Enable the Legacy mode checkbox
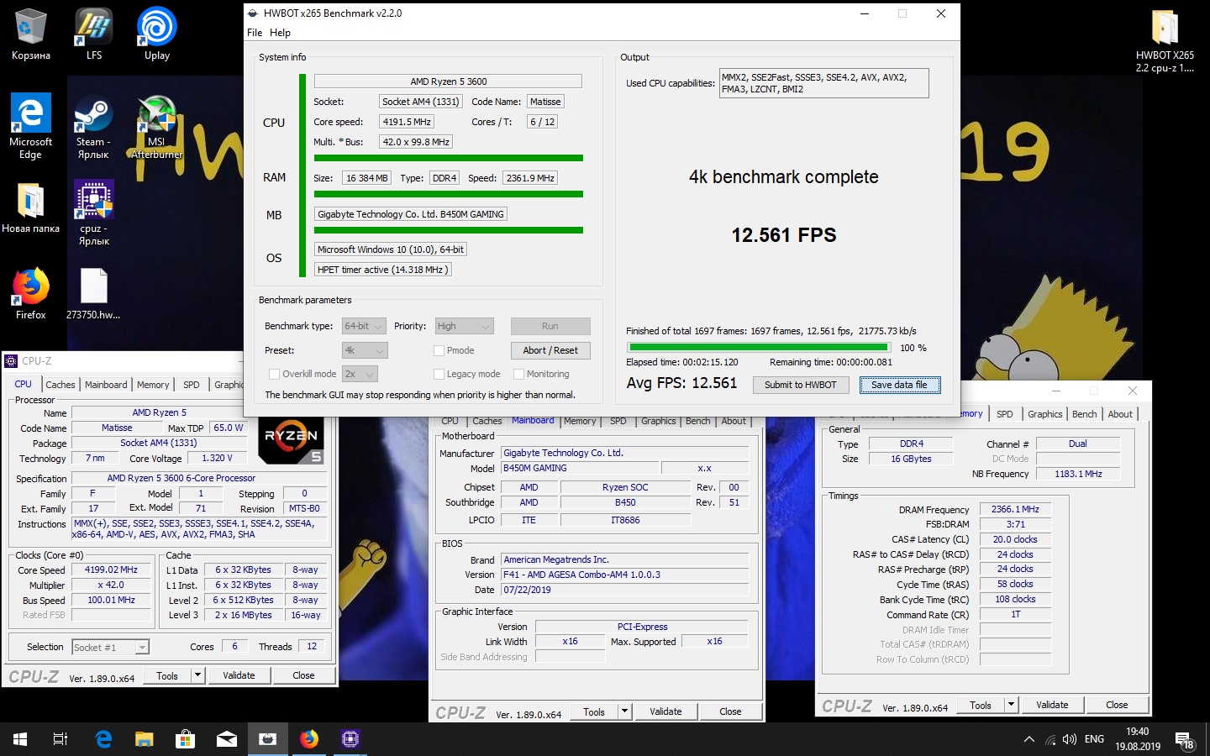The width and height of the screenshot is (1210, 756). tap(439, 374)
